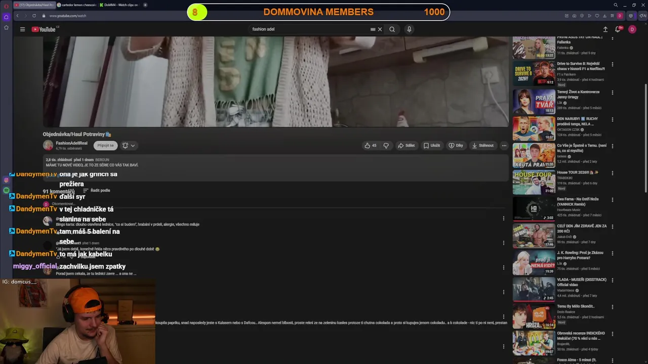Start voice search with the microphone
The image size is (648, 364).
409,29
